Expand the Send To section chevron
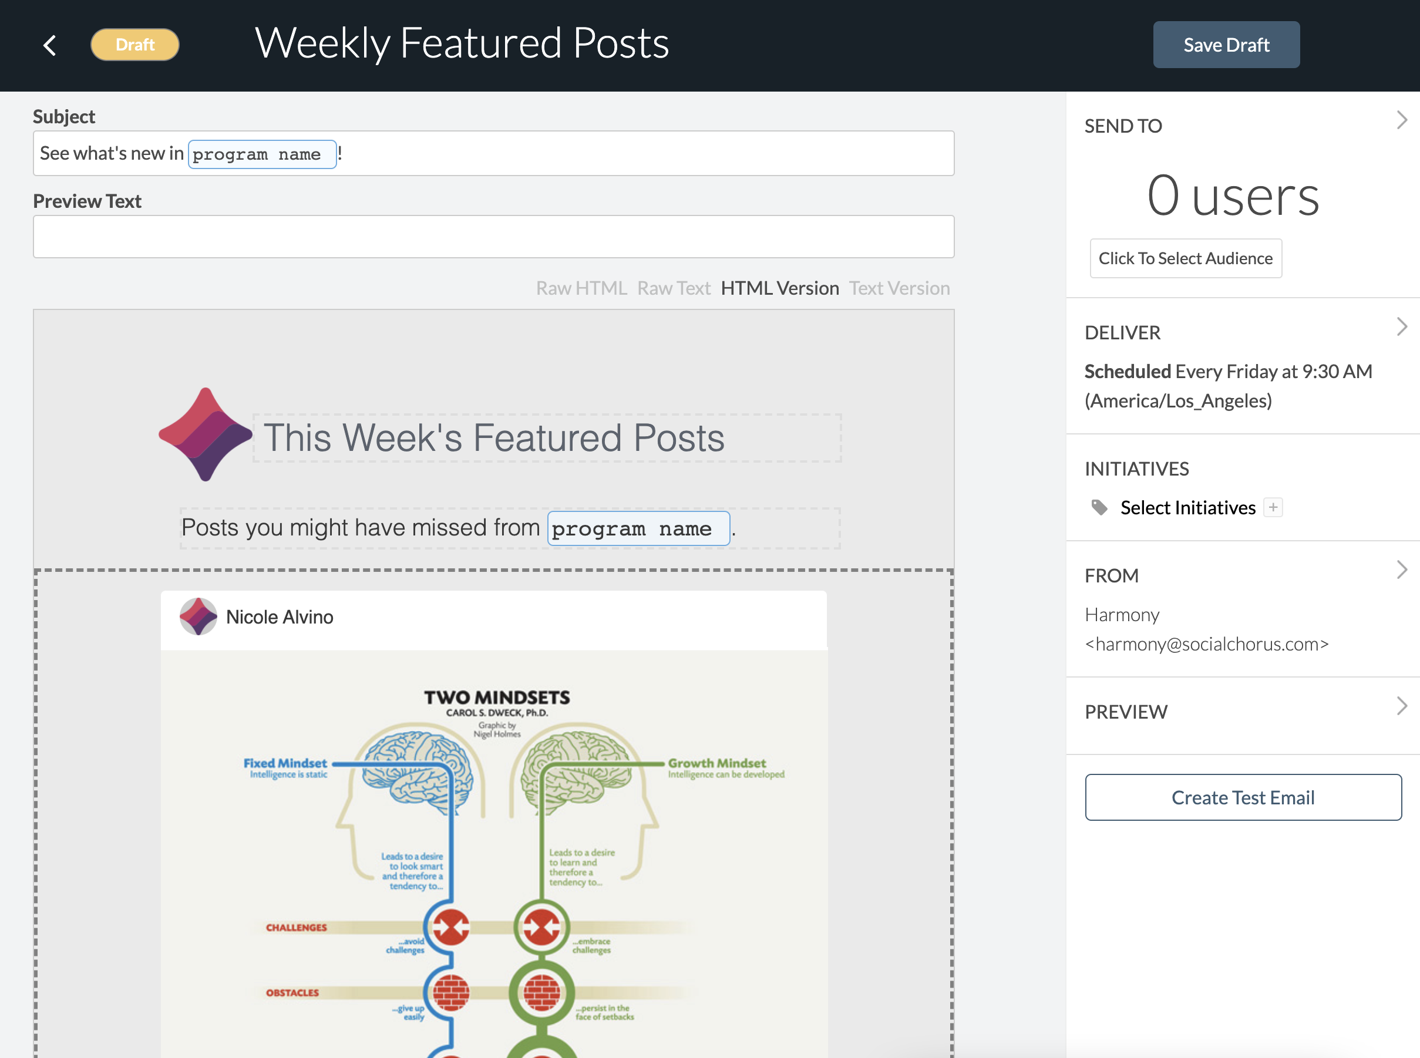 tap(1401, 120)
